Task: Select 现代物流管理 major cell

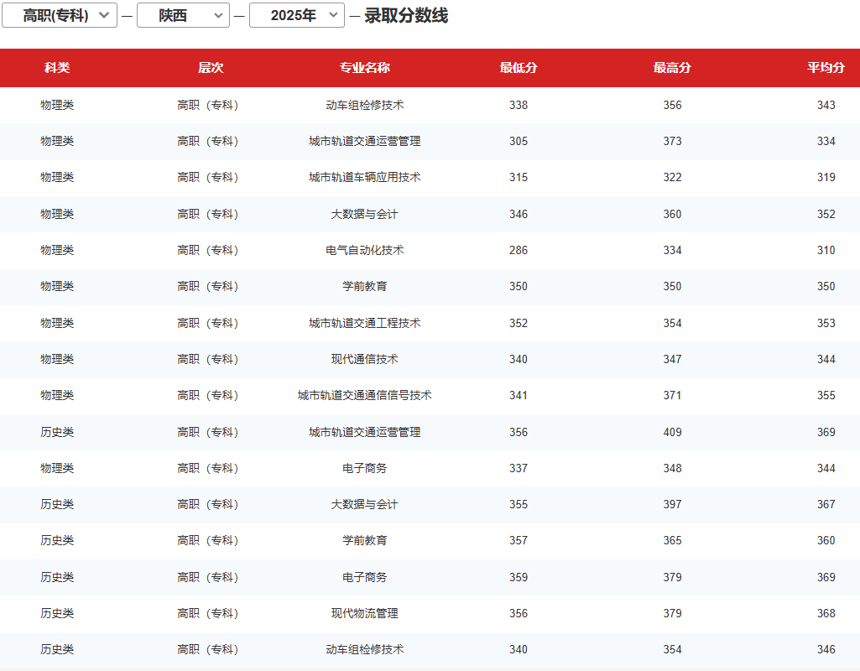Action: tap(365, 613)
